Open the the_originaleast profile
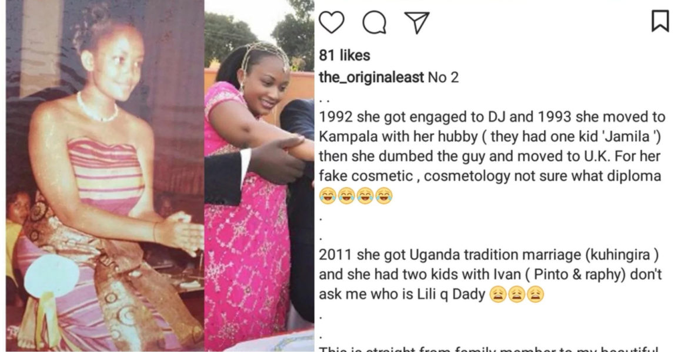The image size is (688, 352). (371, 77)
